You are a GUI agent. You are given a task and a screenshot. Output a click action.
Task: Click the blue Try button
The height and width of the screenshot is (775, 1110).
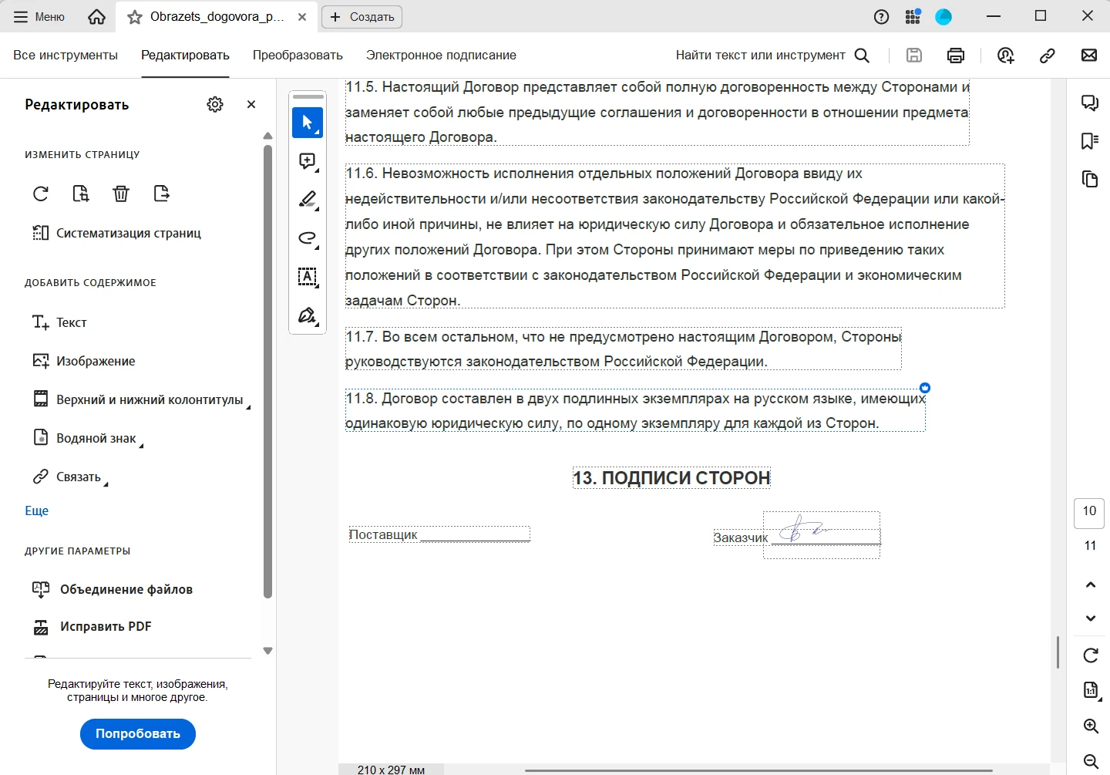coord(138,734)
